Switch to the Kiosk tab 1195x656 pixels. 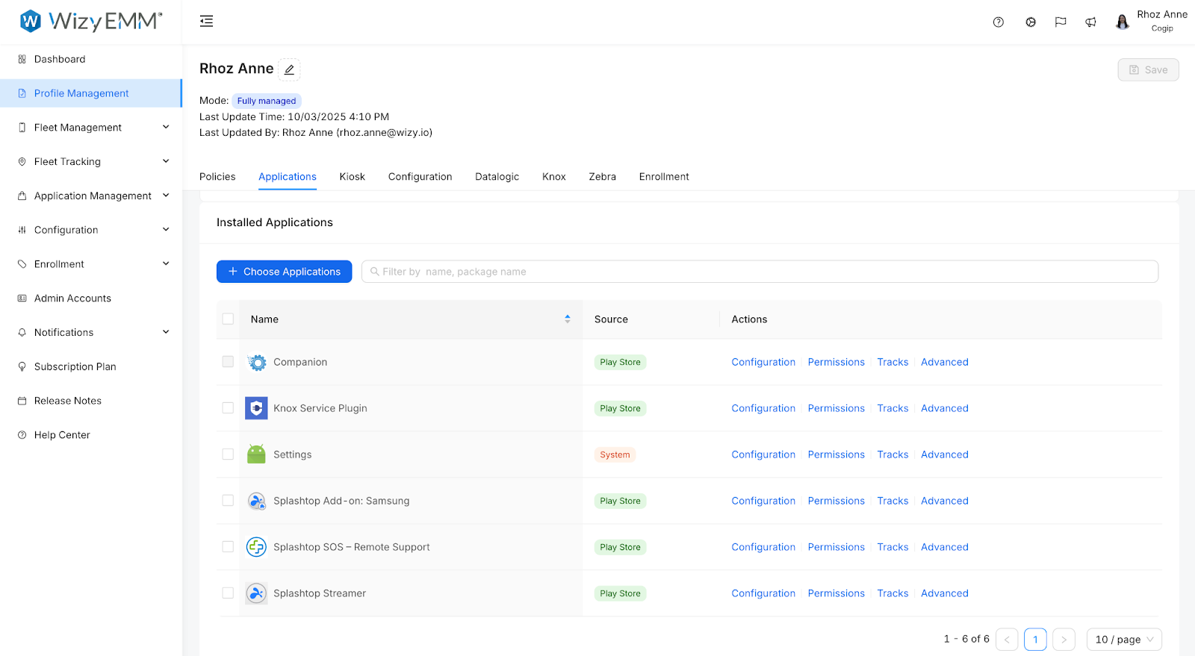tap(353, 177)
